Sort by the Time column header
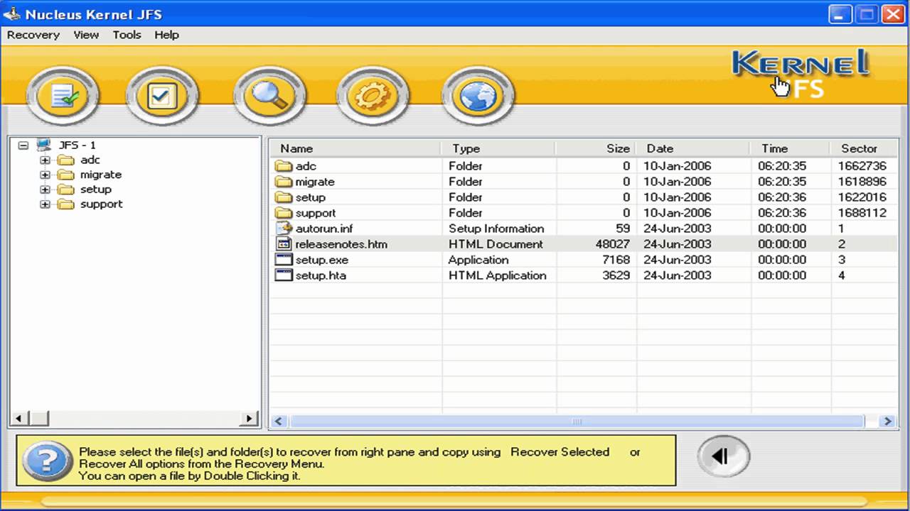Viewport: 910px width, 511px height. tap(790, 148)
